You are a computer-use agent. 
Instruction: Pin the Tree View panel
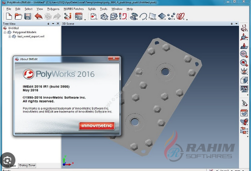(x=48, y=24)
